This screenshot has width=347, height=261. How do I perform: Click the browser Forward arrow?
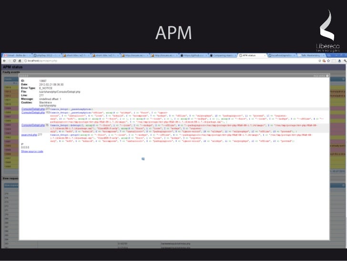(10, 61)
